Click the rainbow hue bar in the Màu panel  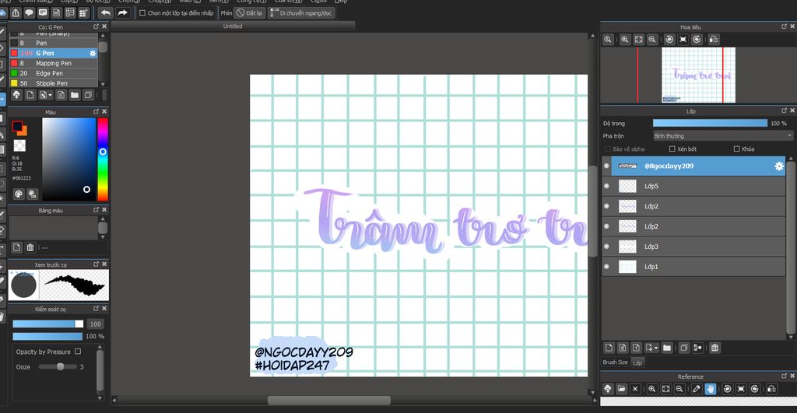(x=103, y=159)
